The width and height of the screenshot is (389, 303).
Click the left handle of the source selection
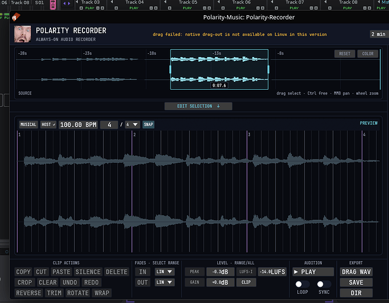click(x=170, y=69)
